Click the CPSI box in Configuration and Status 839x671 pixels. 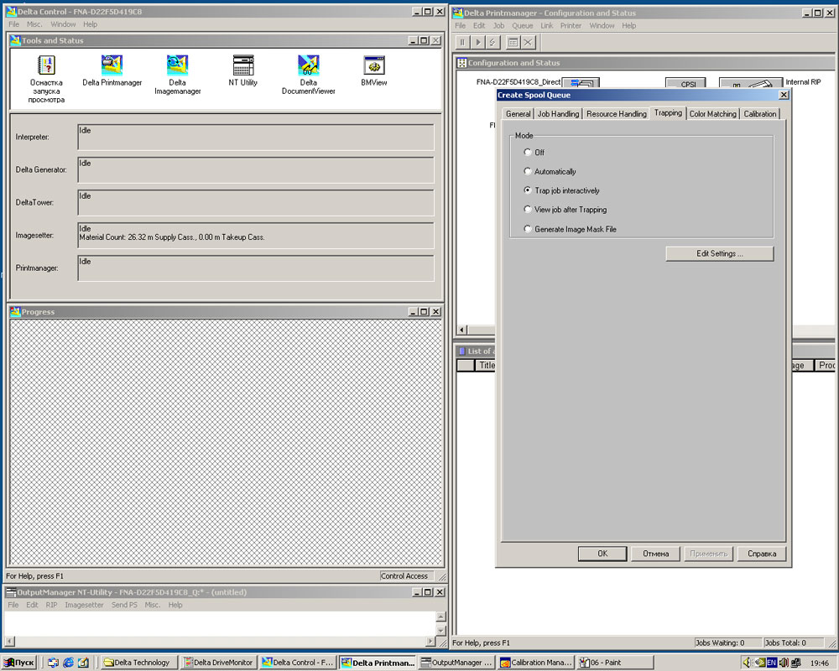click(686, 84)
